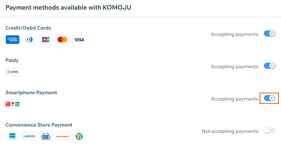The height and width of the screenshot is (146, 281).
Task: Click the Paidy logo icon
Action: [x=13, y=72]
